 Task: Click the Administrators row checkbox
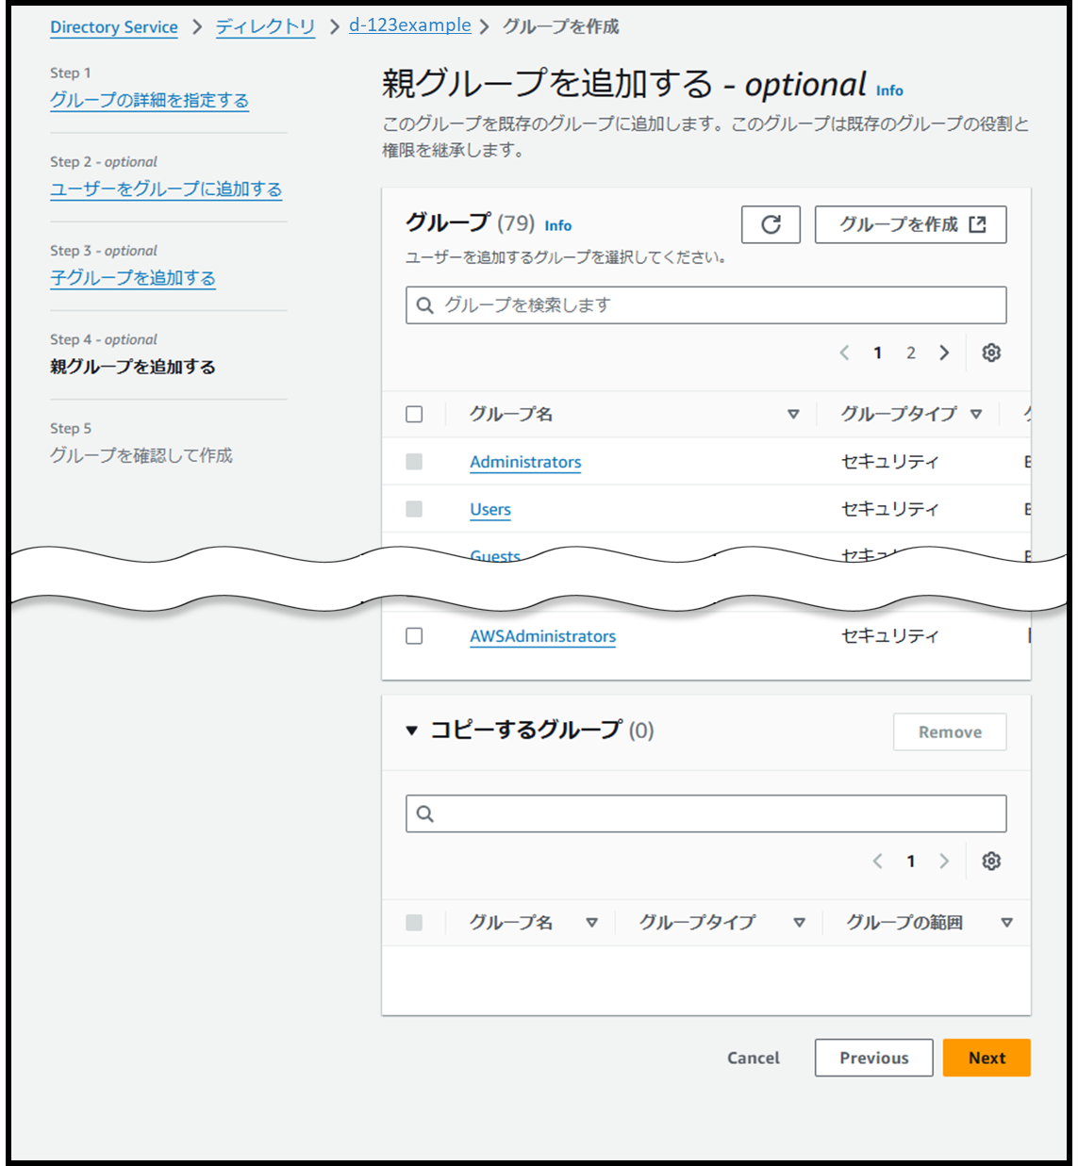pos(414,462)
